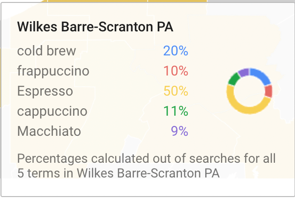Select the cappuccino term label
The image size is (295, 200).
(x=52, y=111)
